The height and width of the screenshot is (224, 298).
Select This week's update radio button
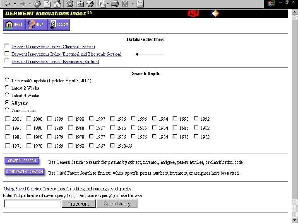pos(7,80)
